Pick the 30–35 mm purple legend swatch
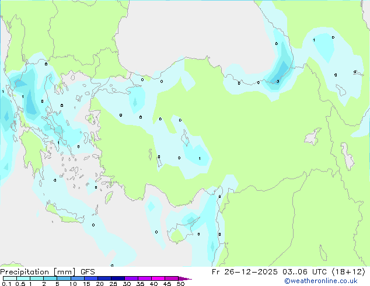 coord(131,278)
